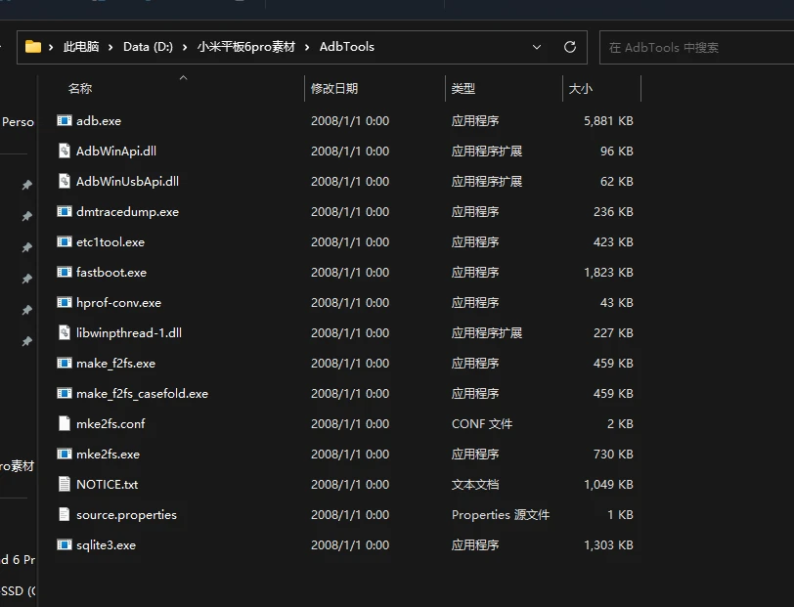Select the make_f2fs.exe file name

click(x=115, y=363)
